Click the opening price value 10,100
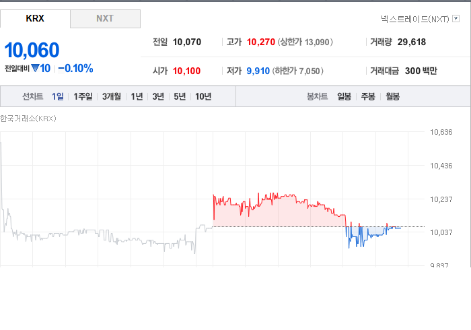 pyautogui.click(x=186, y=71)
